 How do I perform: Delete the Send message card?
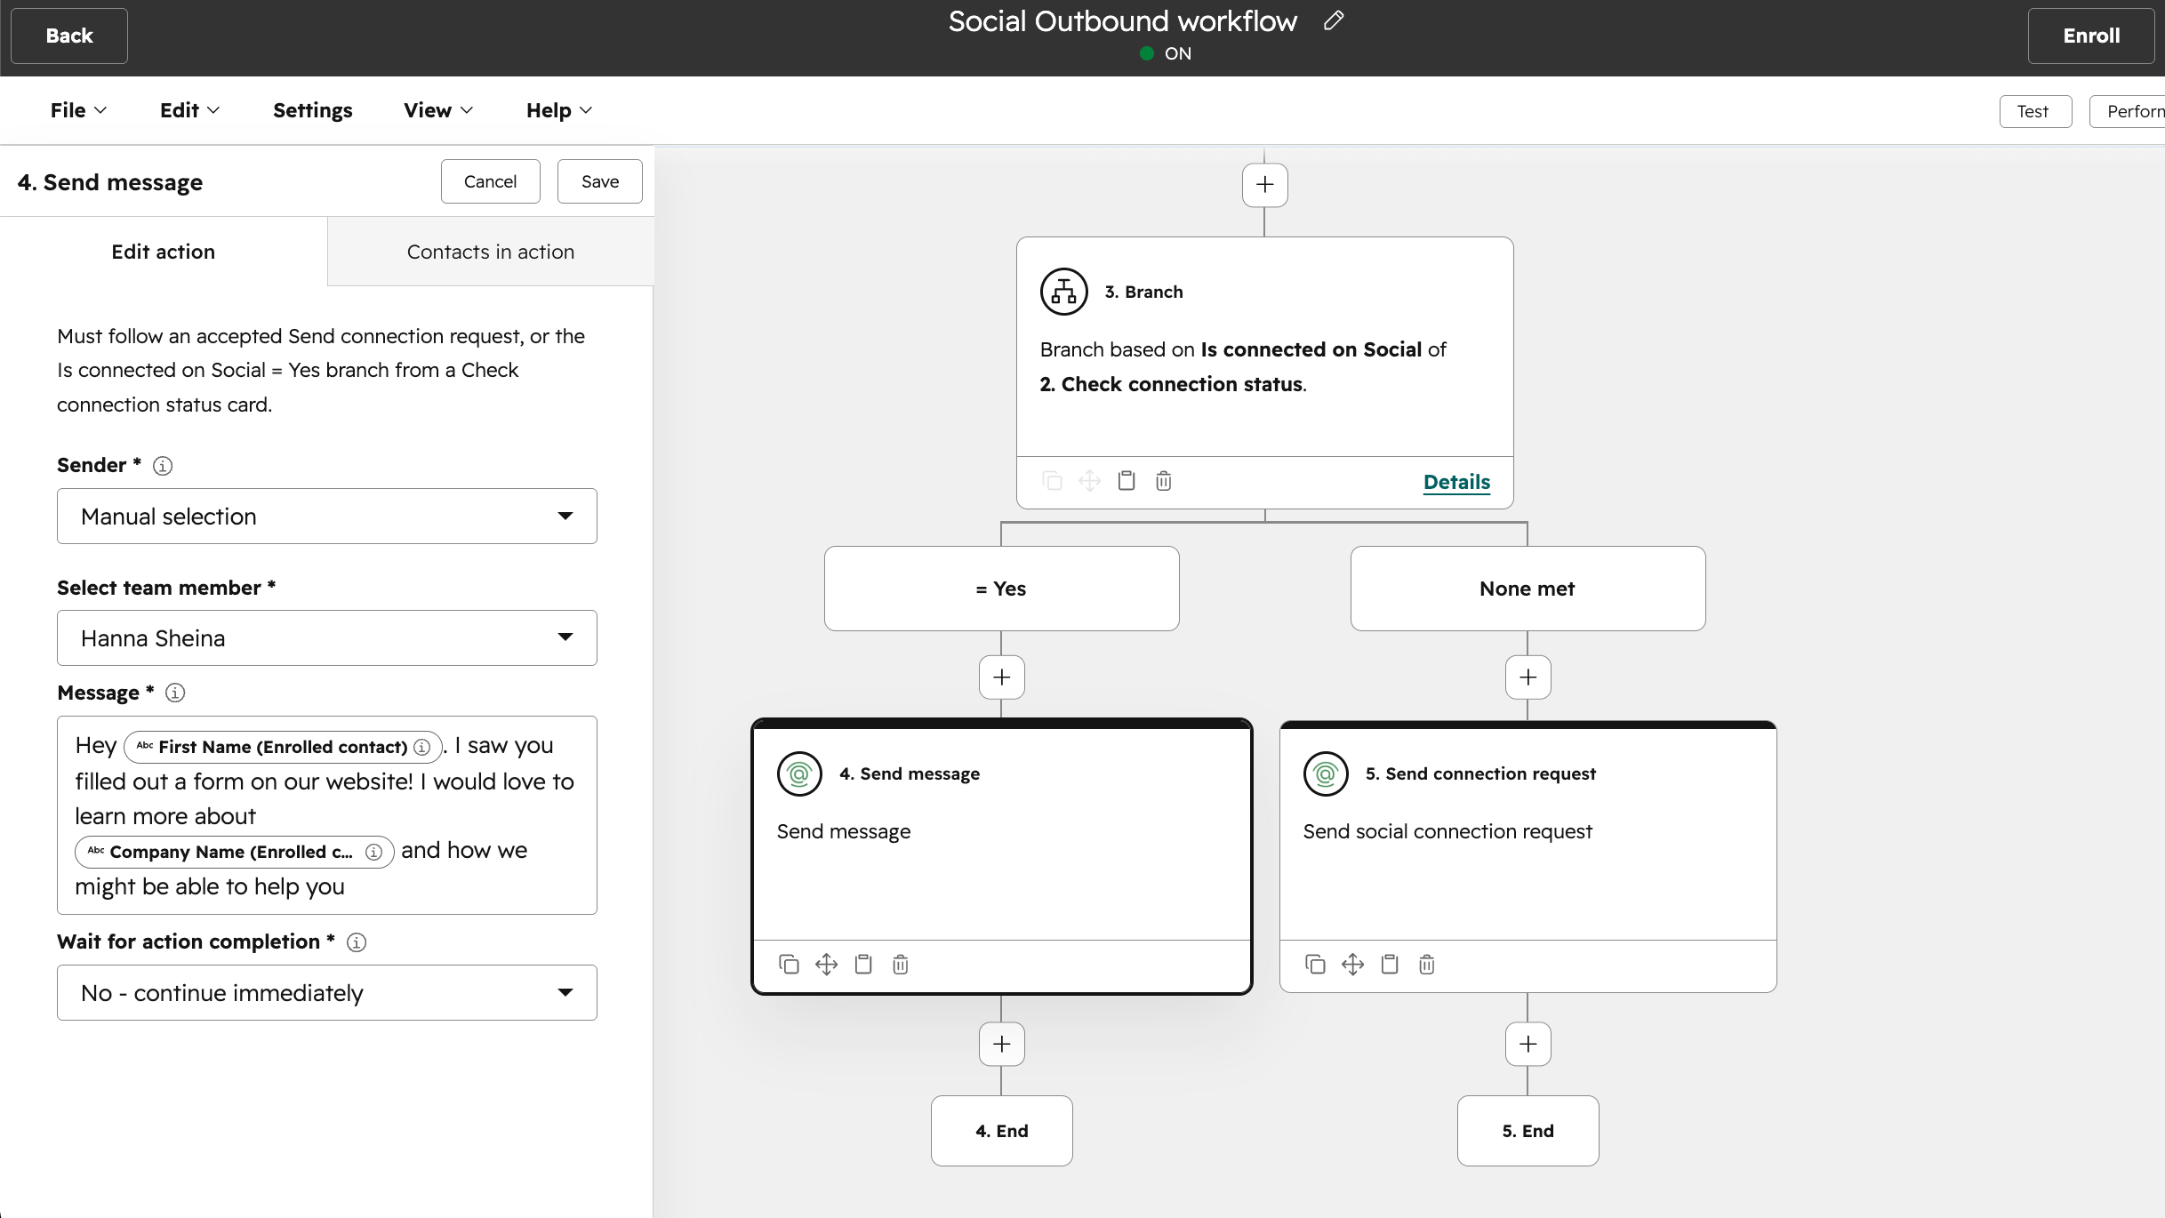tap(901, 965)
